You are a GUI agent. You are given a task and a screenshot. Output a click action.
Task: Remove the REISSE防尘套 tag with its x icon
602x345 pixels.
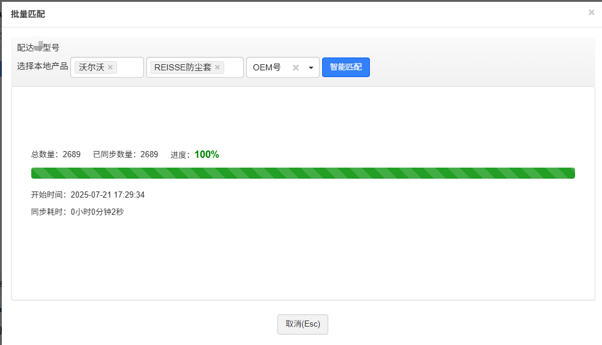217,68
